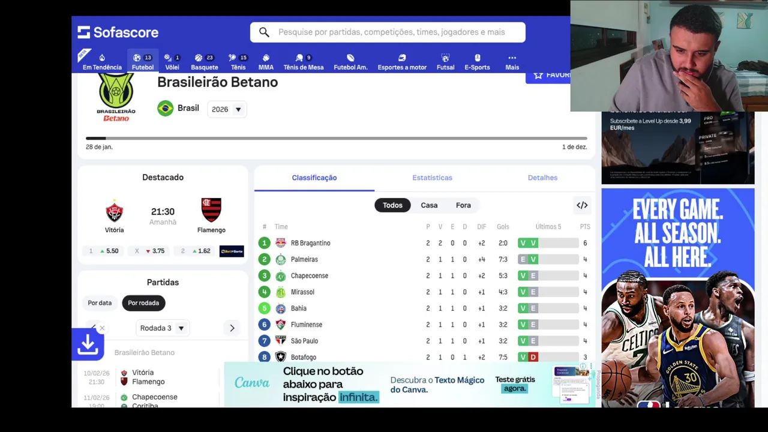
Task: Go to next round arrow
Action: click(x=232, y=328)
